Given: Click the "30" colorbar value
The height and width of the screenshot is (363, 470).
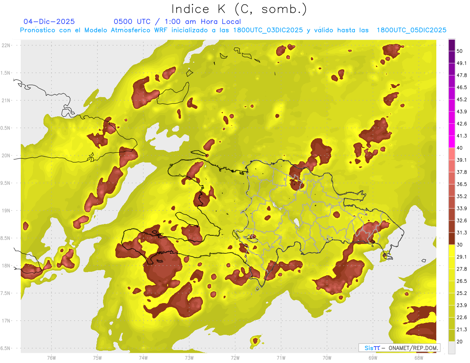Looking at the screenshot, I should (x=460, y=245).
